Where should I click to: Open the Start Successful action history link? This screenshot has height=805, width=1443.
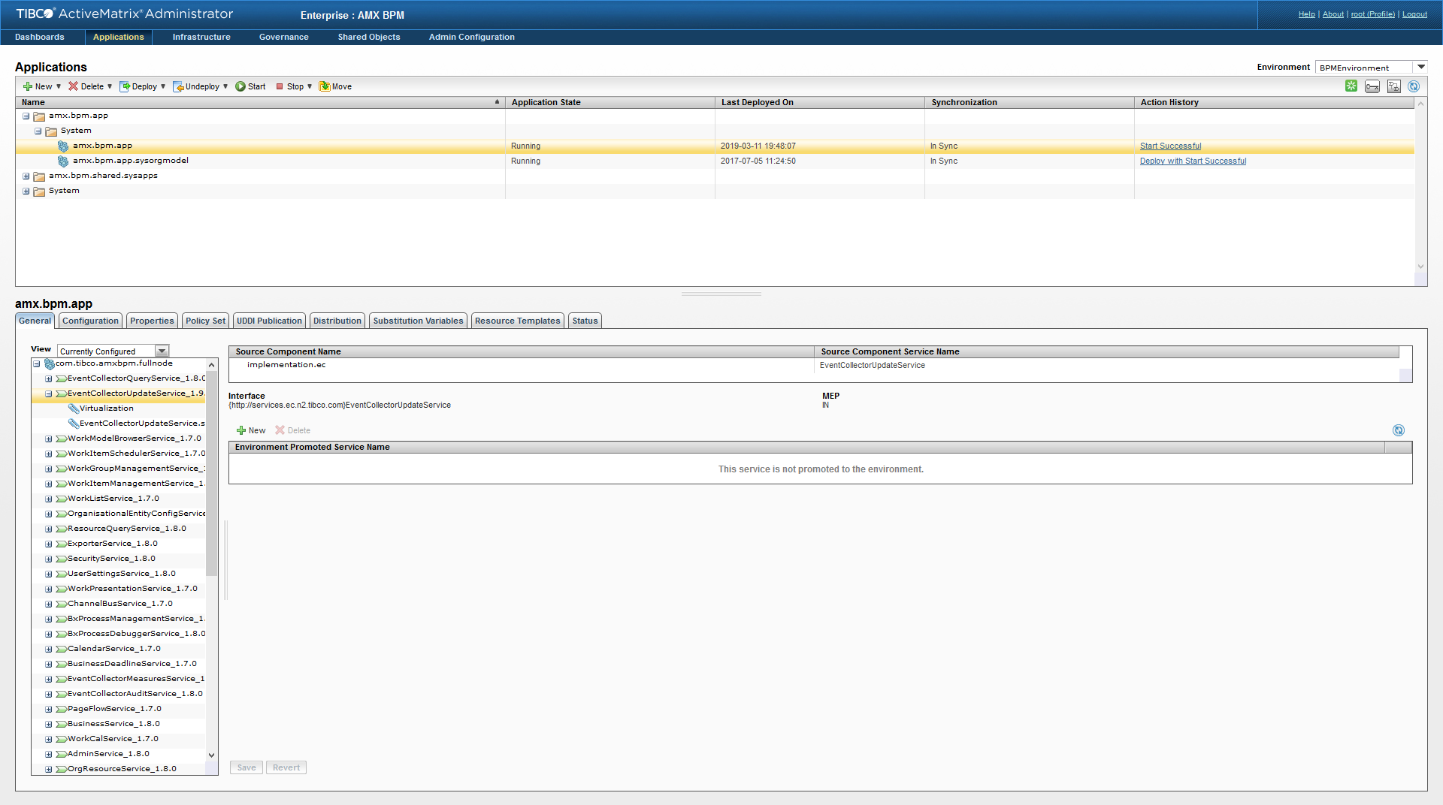[1170, 146]
